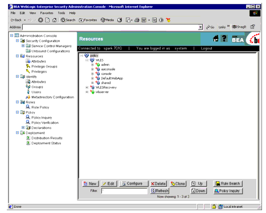Click the Home icon in the Resources header
Viewport: 266px width, 213px height.
pyautogui.click(x=216, y=39)
